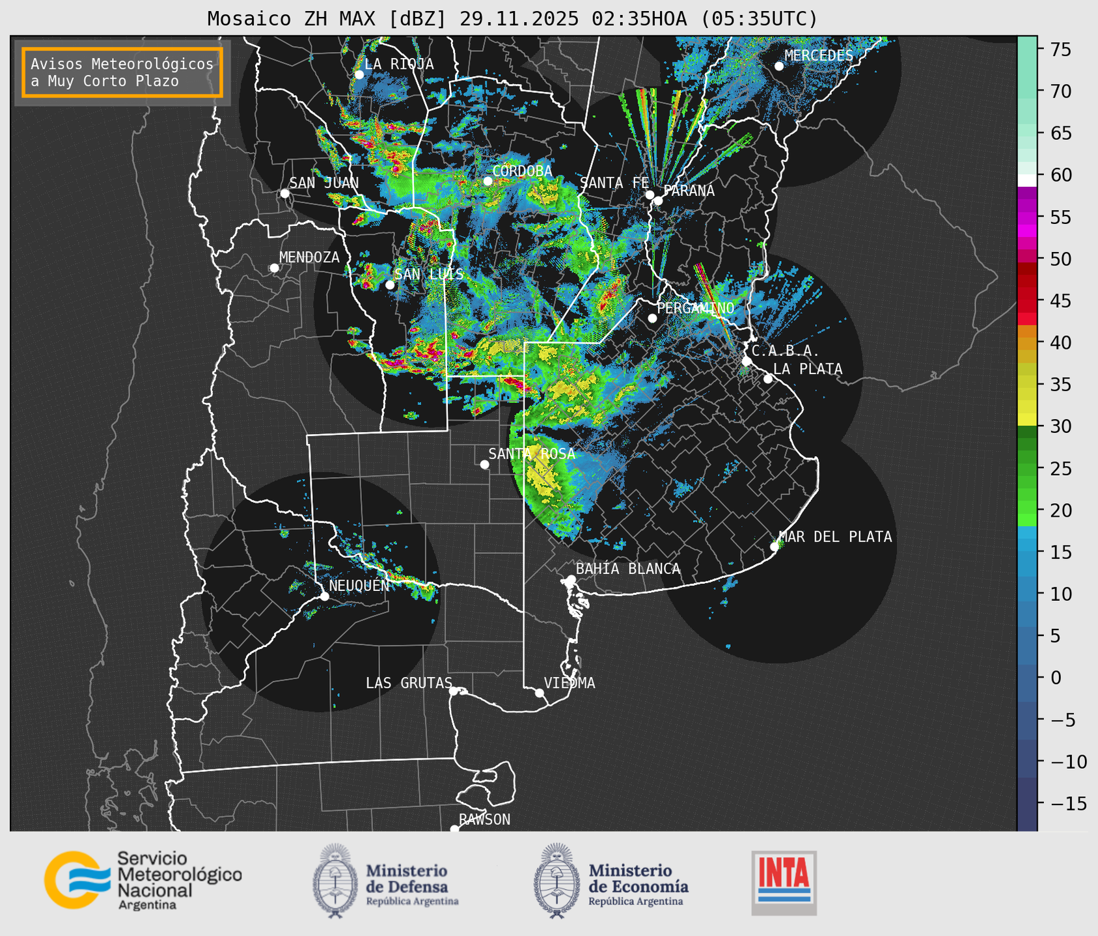The width and height of the screenshot is (1098, 936).
Task: Click the MAR DEL PLATA city marker
Action: click(x=775, y=547)
